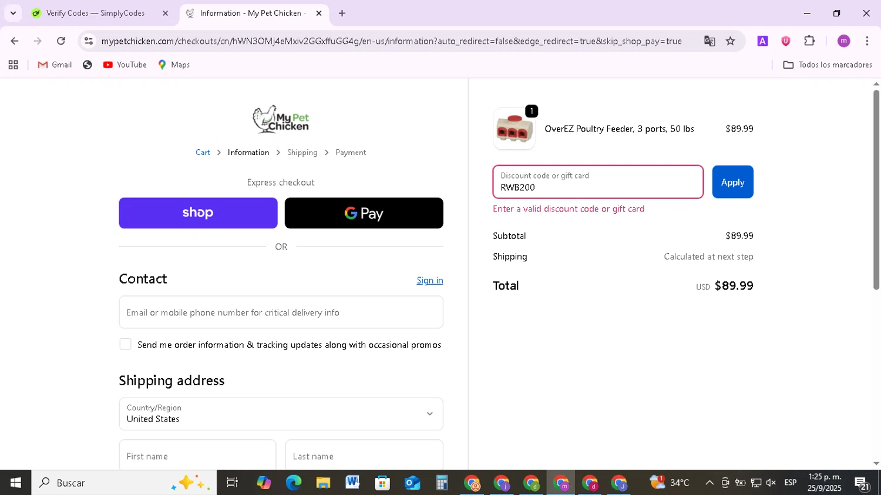The height and width of the screenshot is (495, 881).
Task: Click the discount code field with RWB200
Action: coord(598,182)
